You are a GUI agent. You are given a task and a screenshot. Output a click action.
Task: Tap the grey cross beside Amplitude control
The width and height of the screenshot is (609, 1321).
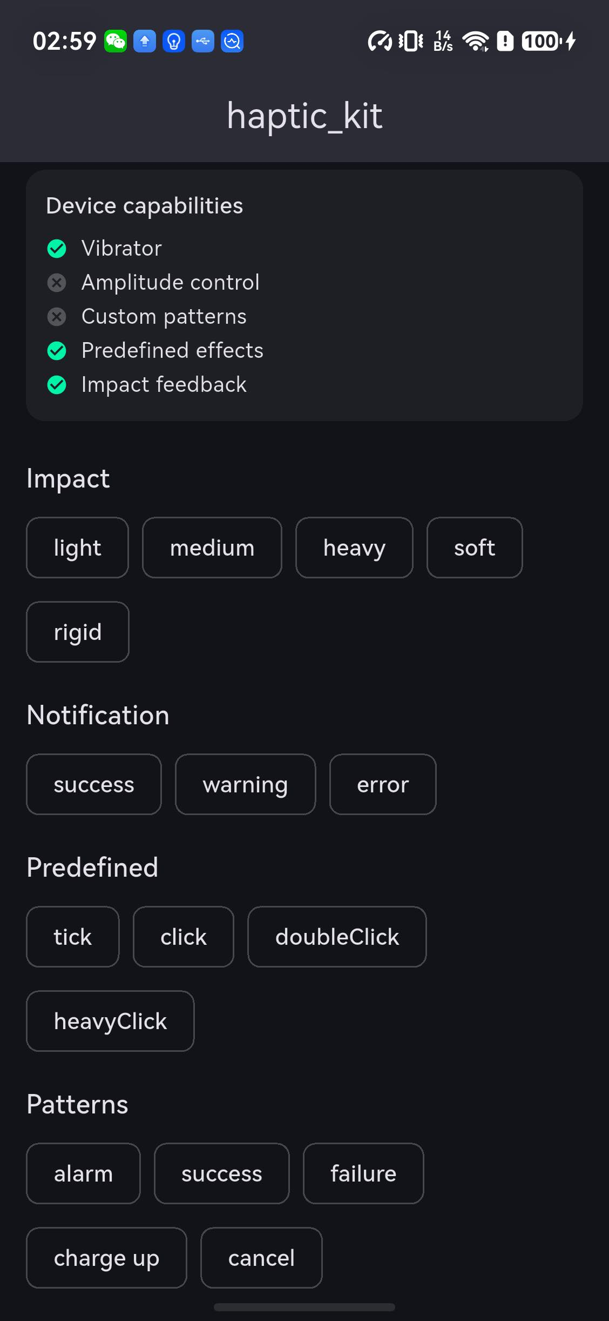click(57, 283)
